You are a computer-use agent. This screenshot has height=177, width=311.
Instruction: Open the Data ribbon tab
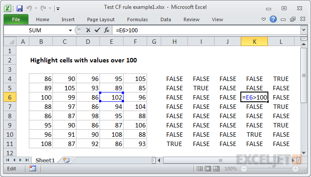(x=166, y=19)
